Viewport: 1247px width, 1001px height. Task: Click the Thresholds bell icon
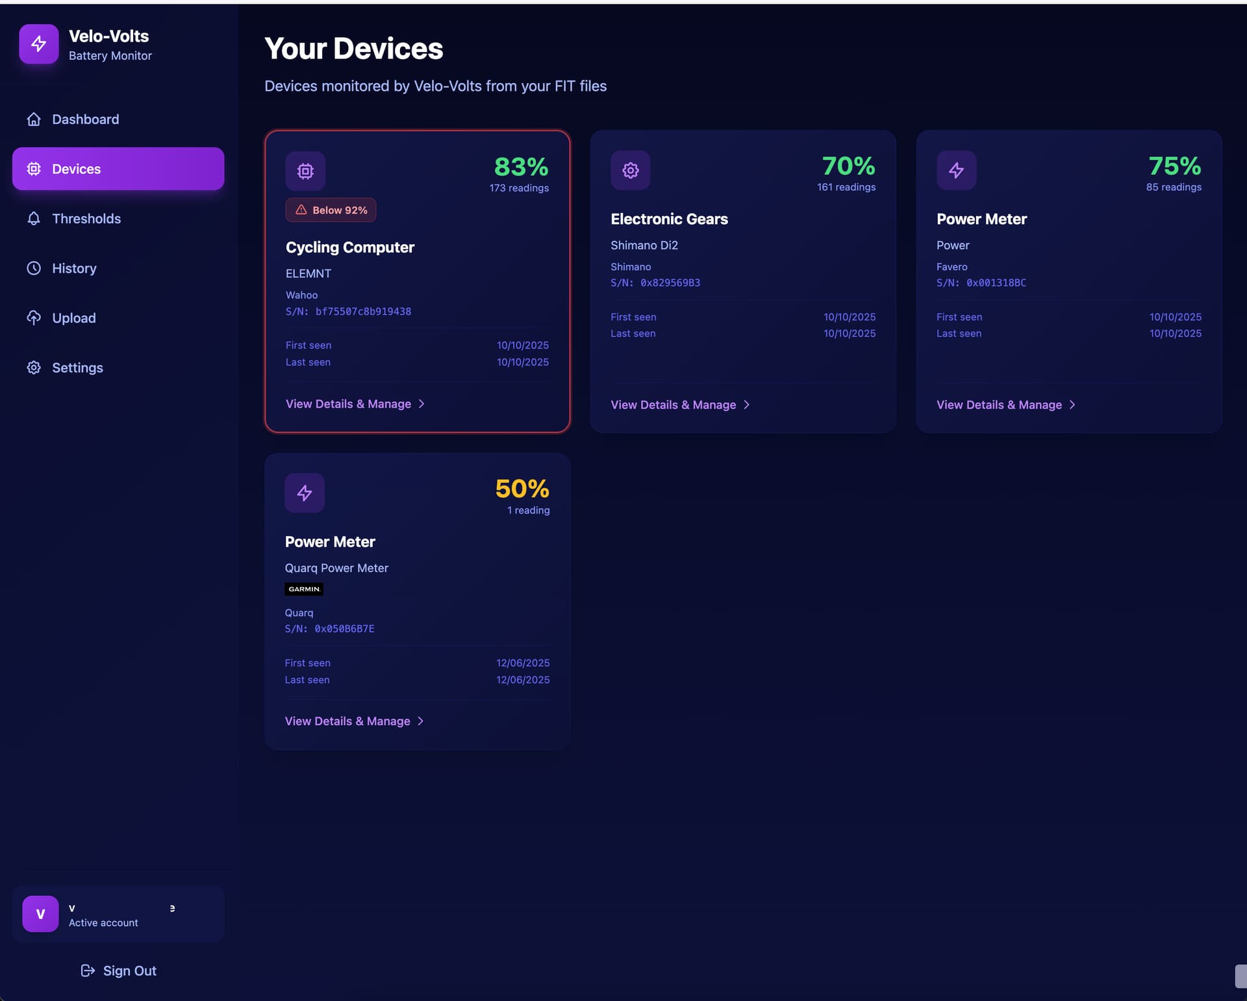tap(34, 219)
